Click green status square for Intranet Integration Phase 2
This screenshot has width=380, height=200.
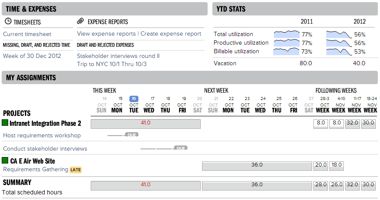click(x=5, y=123)
